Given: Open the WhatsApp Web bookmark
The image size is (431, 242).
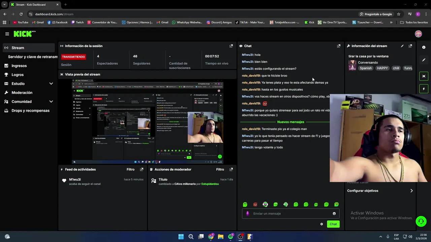Looking at the screenshot, I should click(187, 23).
